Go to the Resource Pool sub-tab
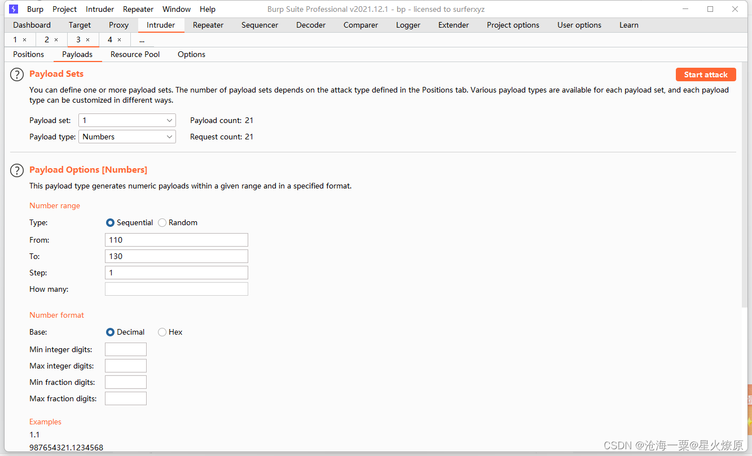 (135, 54)
